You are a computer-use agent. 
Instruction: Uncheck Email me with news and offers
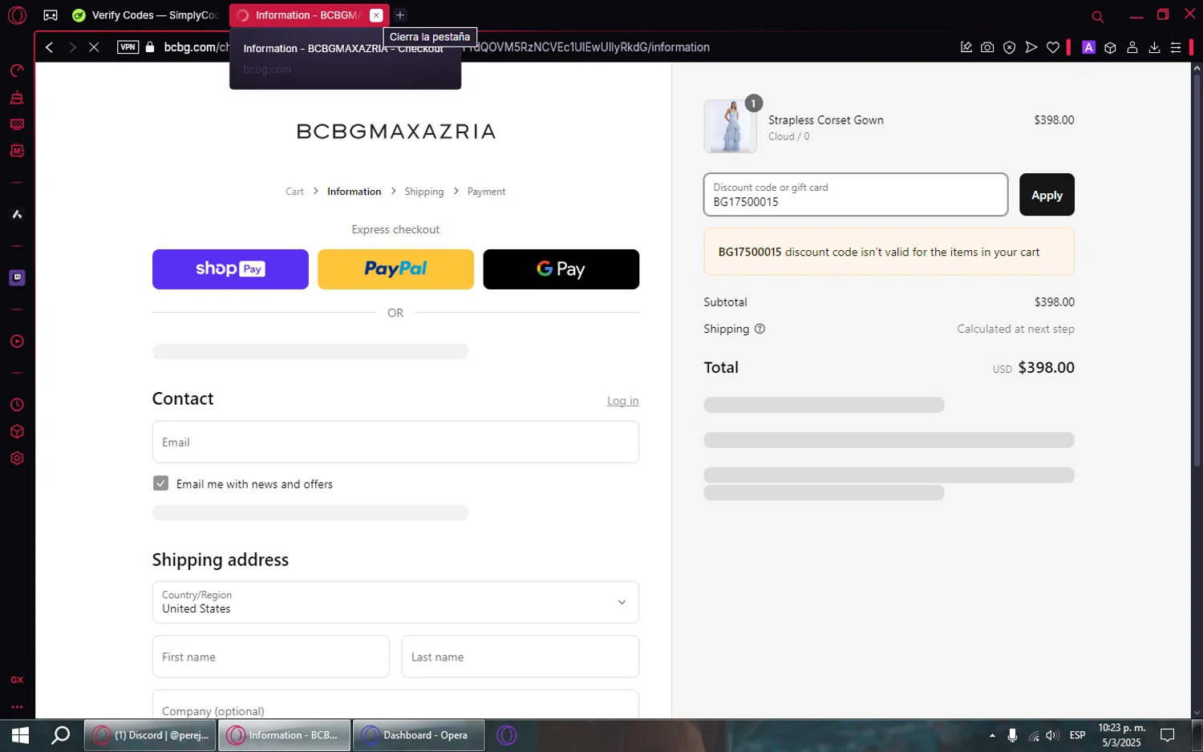tap(161, 483)
